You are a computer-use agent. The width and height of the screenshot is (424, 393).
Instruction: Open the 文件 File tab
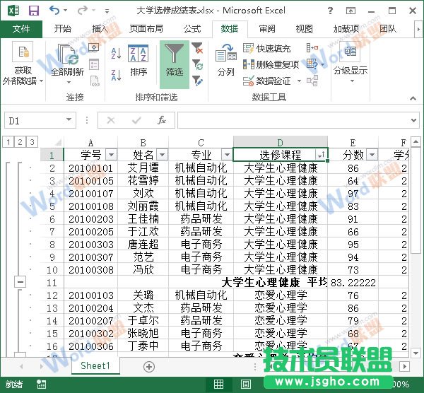pos(21,29)
